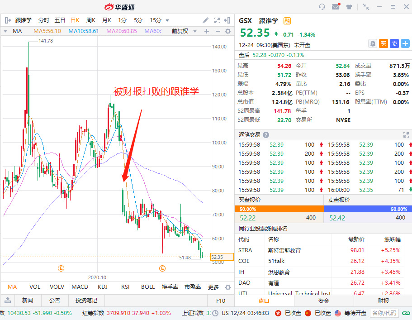Select the pencil drawing tool
Viewport: 412px width, 320px height.
[x=206, y=20]
